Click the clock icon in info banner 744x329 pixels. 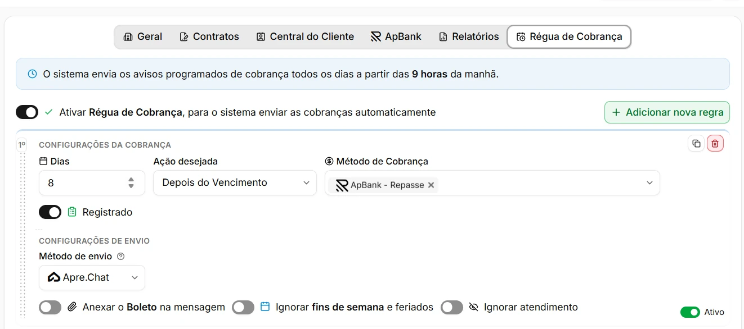[x=33, y=74]
